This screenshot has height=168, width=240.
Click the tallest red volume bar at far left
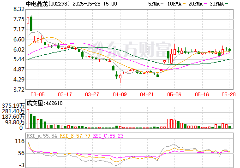[x=28, y=119]
